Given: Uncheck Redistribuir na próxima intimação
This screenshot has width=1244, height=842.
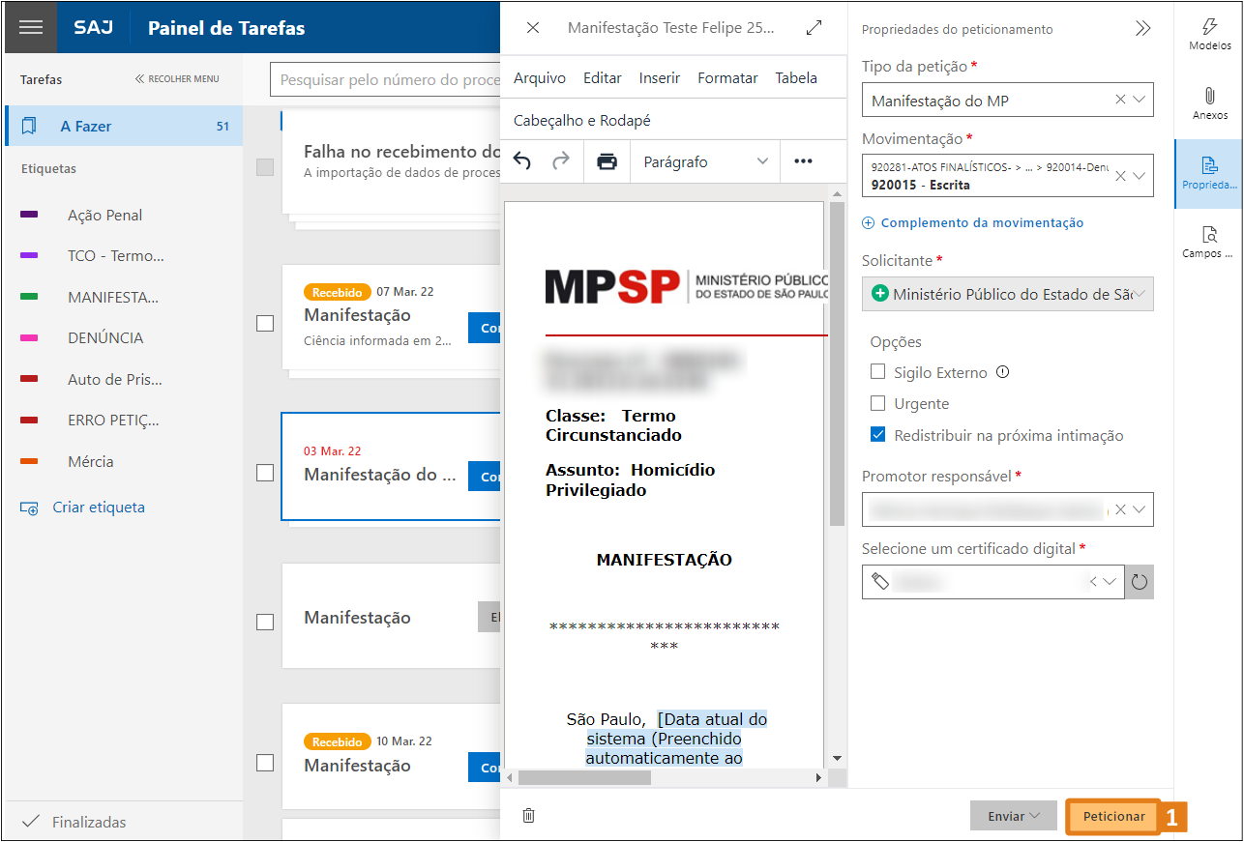Looking at the screenshot, I should coord(878,435).
